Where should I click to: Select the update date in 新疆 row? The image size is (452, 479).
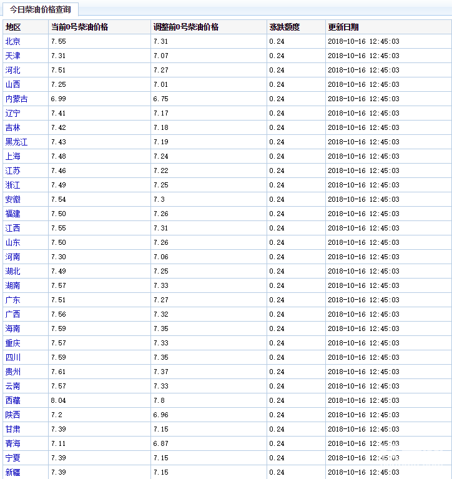pos(363,472)
